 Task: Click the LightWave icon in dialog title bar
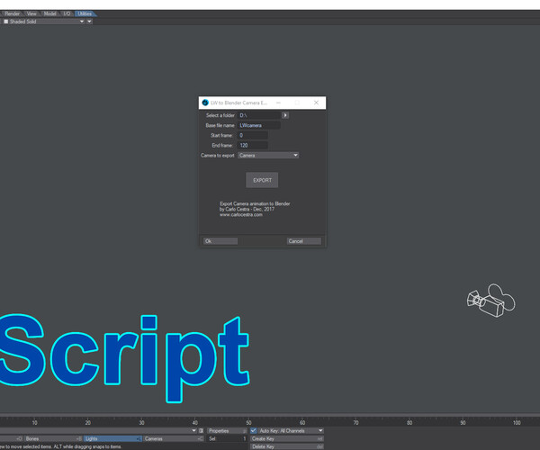pyautogui.click(x=205, y=103)
